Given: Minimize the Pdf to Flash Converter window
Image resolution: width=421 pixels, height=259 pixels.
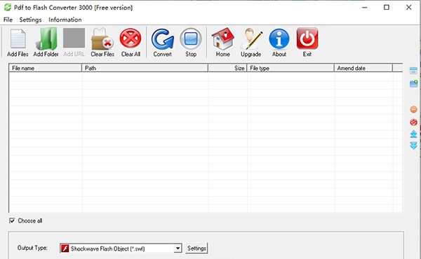Looking at the screenshot, I should (x=364, y=7).
